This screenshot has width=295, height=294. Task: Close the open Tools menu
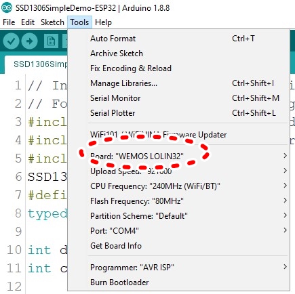(x=79, y=22)
